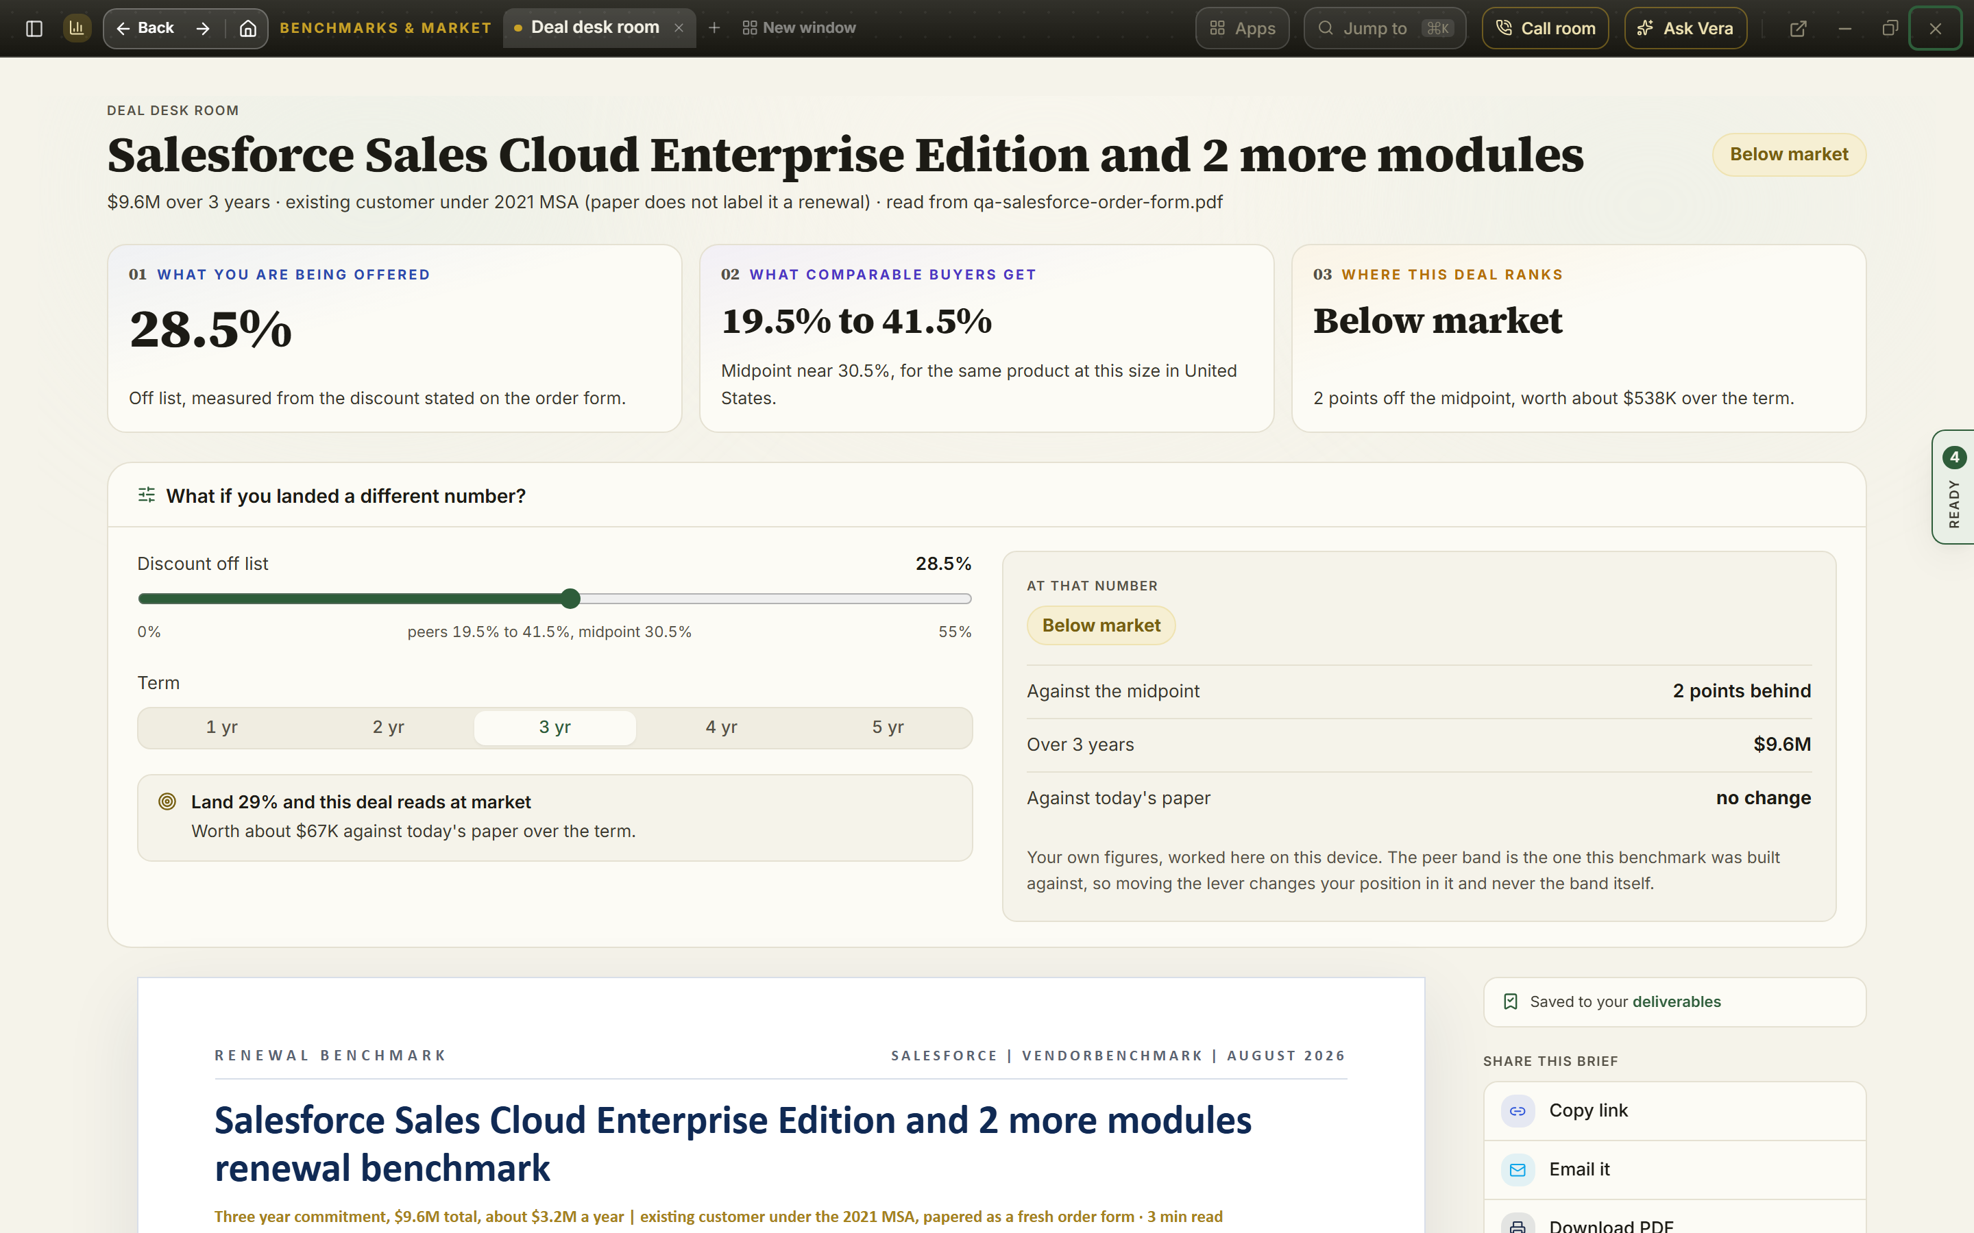Restore down the window
The height and width of the screenshot is (1233, 1974).
[1890, 29]
